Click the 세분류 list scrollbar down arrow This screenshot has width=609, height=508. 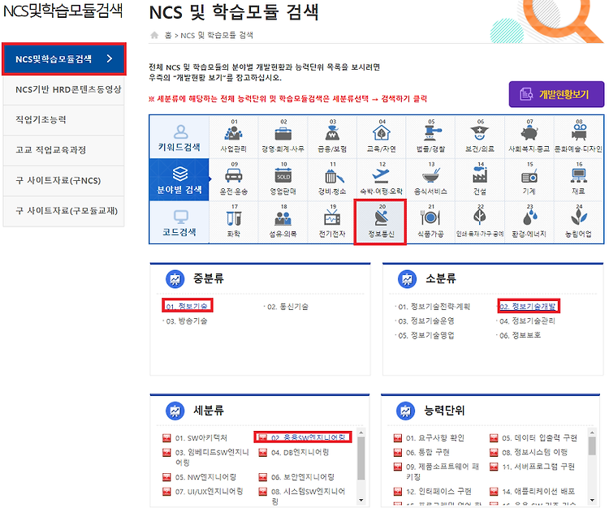361,500
